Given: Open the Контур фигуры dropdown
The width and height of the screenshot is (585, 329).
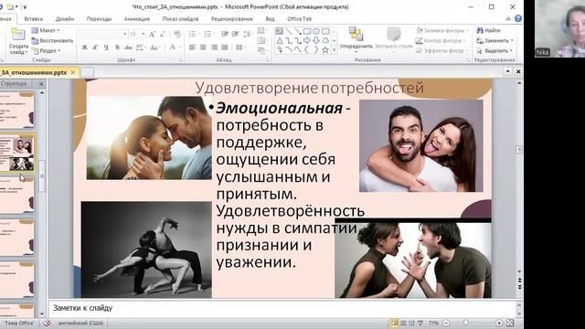Looking at the screenshot, I should click(441, 40).
